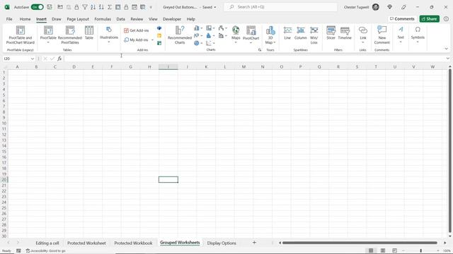This screenshot has width=453, height=254.
Task: Select the Display Options sheet tab
Action: click(x=222, y=243)
